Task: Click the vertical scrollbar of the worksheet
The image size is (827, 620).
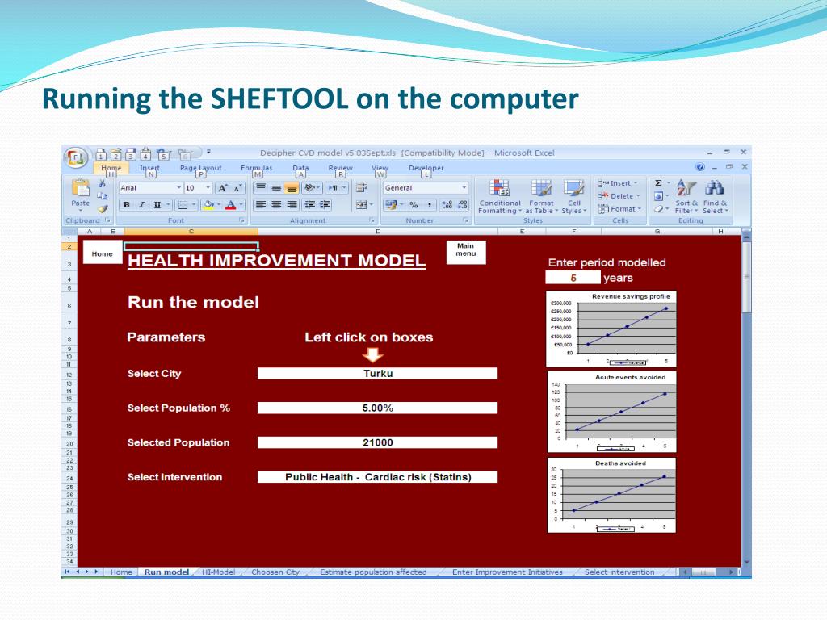Action: tap(745, 398)
